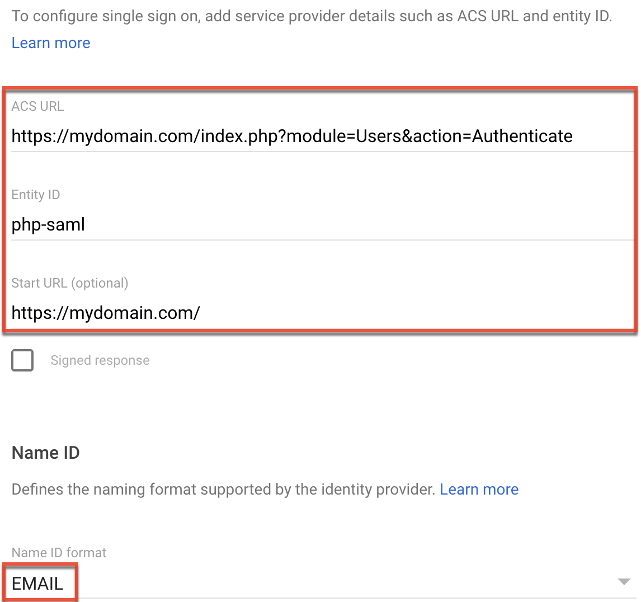Click the dropdown arrow next to EMAIL
This screenshot has height=602, width=641.
point(623,582)
